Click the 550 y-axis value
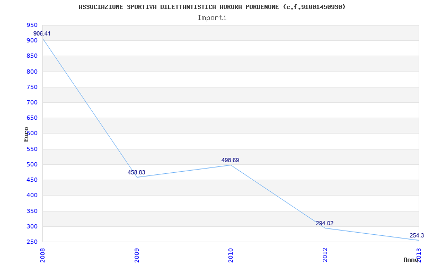Image resolution: width=424 pixels, height=265 pixels. (x=32, y=149)
